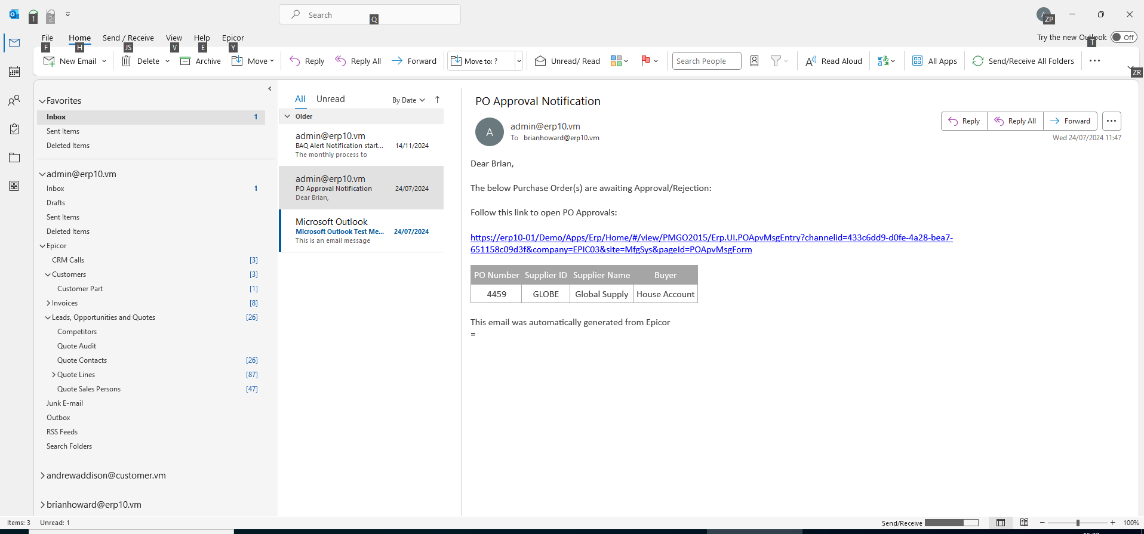Expand the Quote Lines folder
Image resolution: width=1144 pixels, height=534 pixels.
[x=54, y=375]
